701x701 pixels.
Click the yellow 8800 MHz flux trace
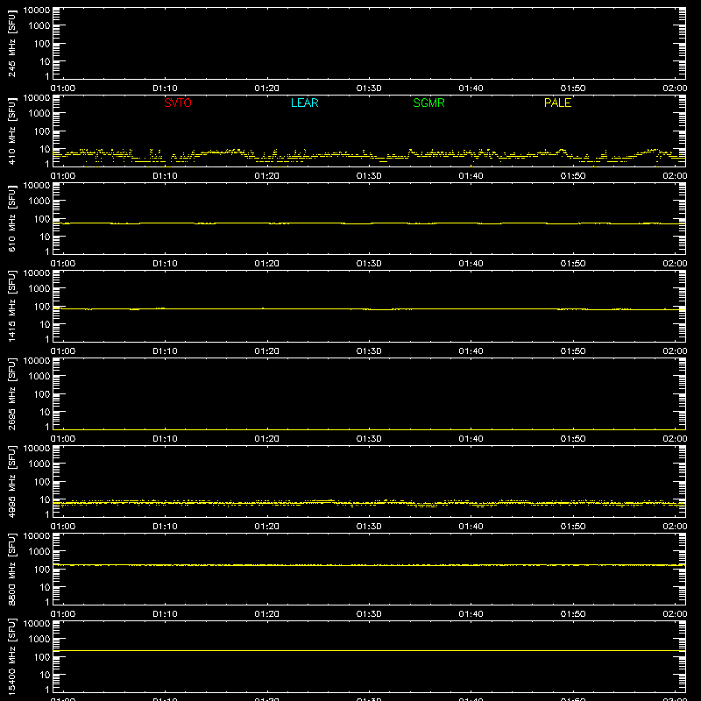pyautogui.click(x=369, y=565)
